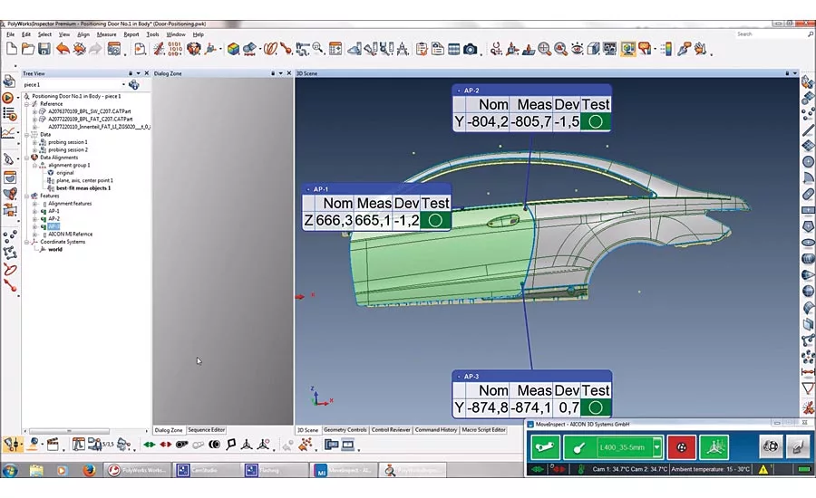Click the Tree View horizontal scrollbar
This screenshot has height=498, width=816.
[69, 431]
